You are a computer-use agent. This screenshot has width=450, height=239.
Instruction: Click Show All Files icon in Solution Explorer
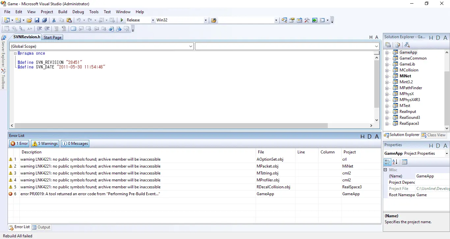[x=398, y=45]
